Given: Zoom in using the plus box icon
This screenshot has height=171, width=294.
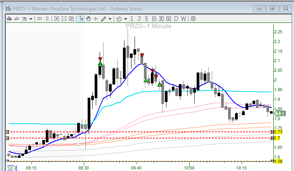Looking at the screenshot, I should tap(57, 19).
